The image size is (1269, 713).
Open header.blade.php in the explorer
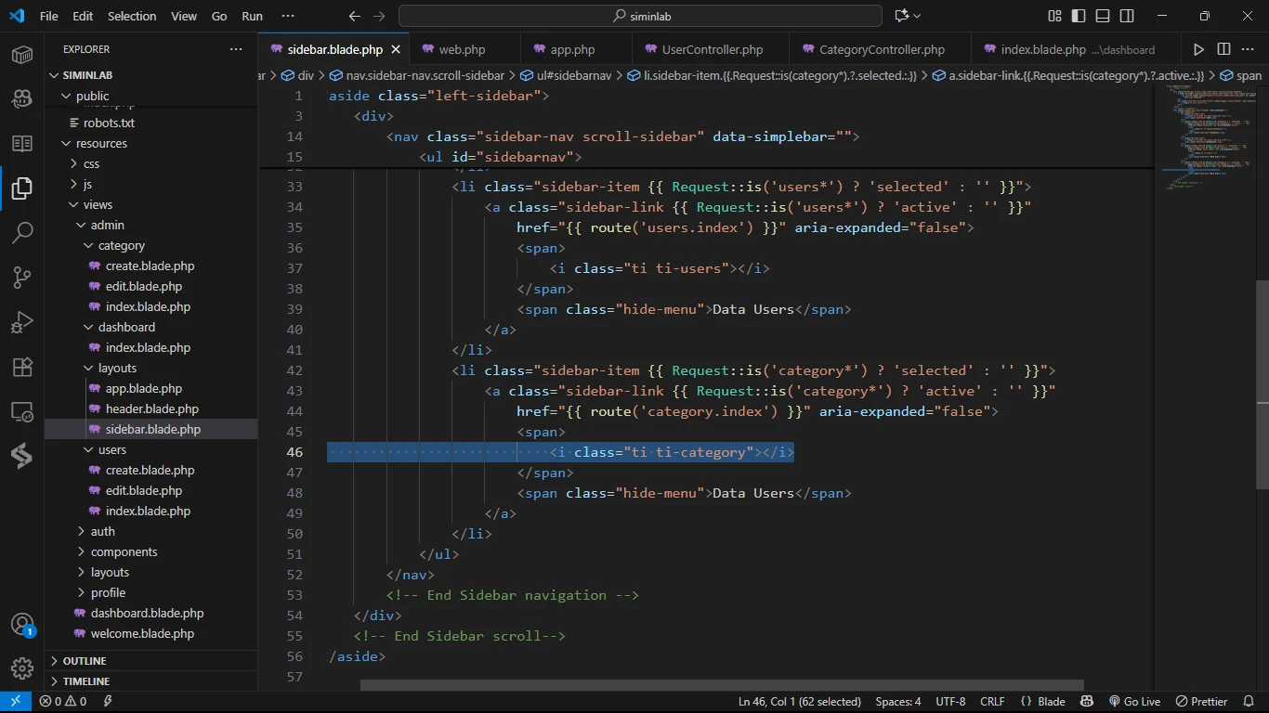151,408
